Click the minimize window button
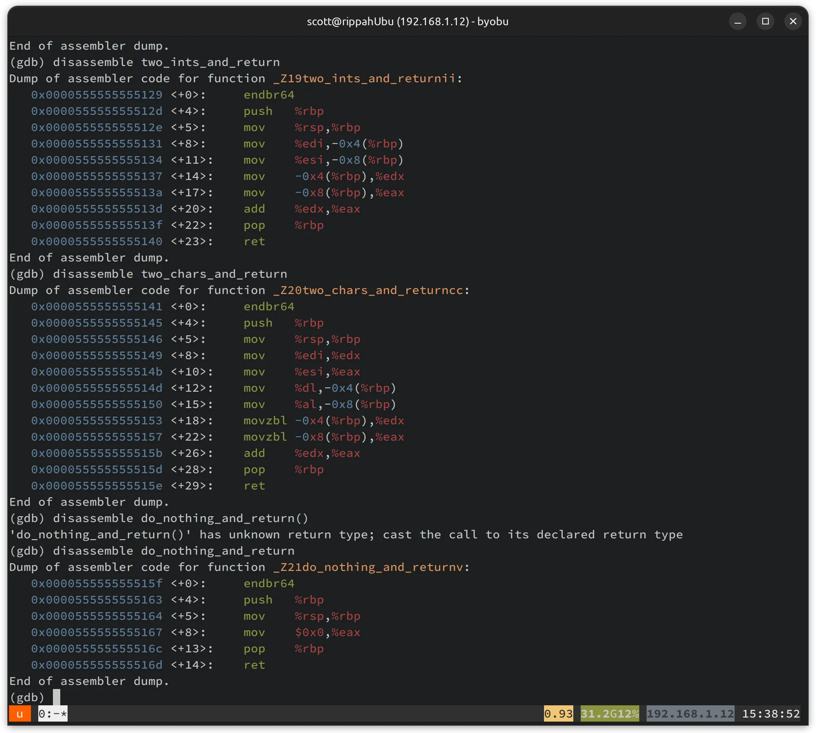Screen dimensions: 816x733 738,21
